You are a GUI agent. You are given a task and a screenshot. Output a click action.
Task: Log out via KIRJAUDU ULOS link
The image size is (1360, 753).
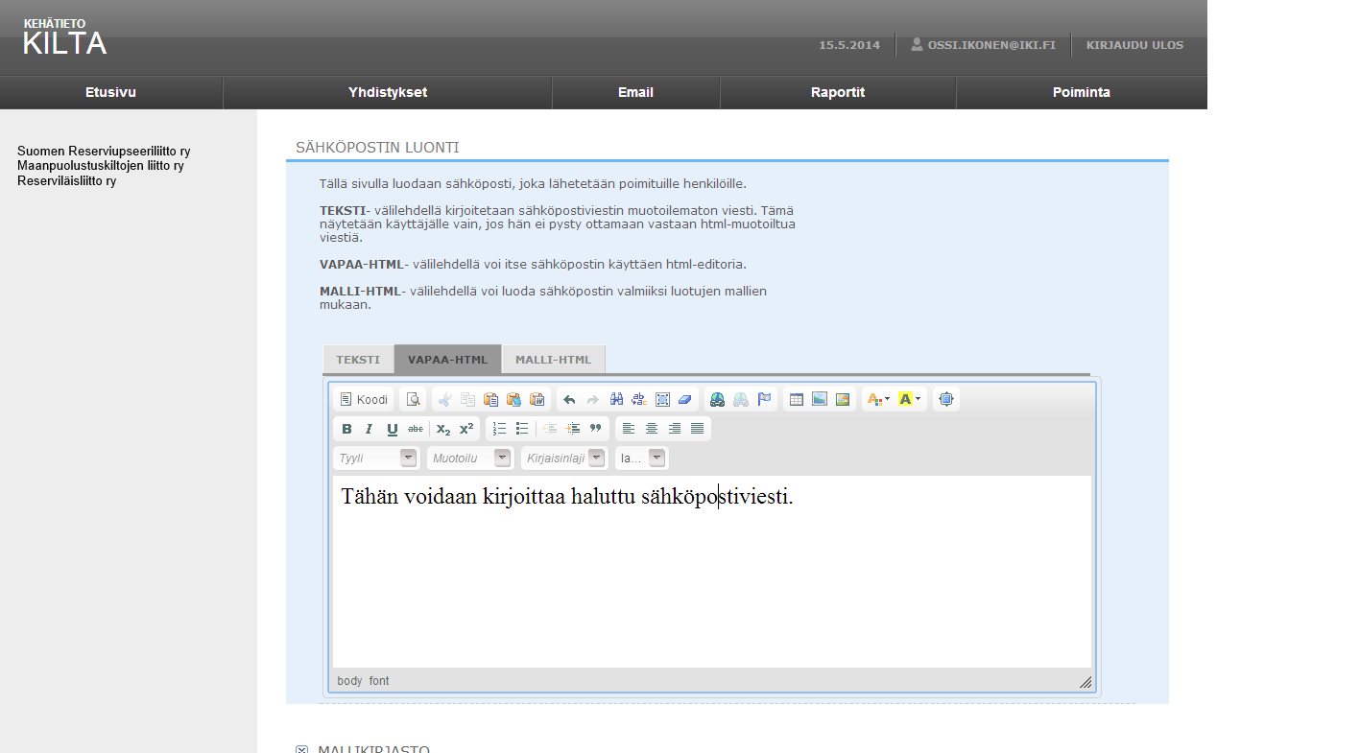[1134, 45]
